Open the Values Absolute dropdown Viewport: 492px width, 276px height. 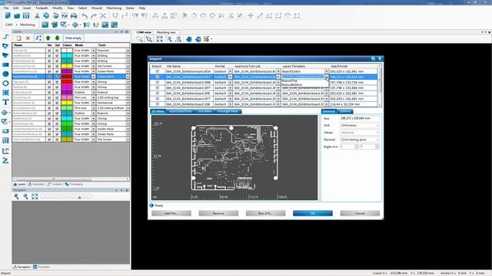pyautogui.click(x=360, y=133)
